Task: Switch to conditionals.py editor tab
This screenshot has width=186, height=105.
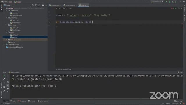Action: [69, 5]
